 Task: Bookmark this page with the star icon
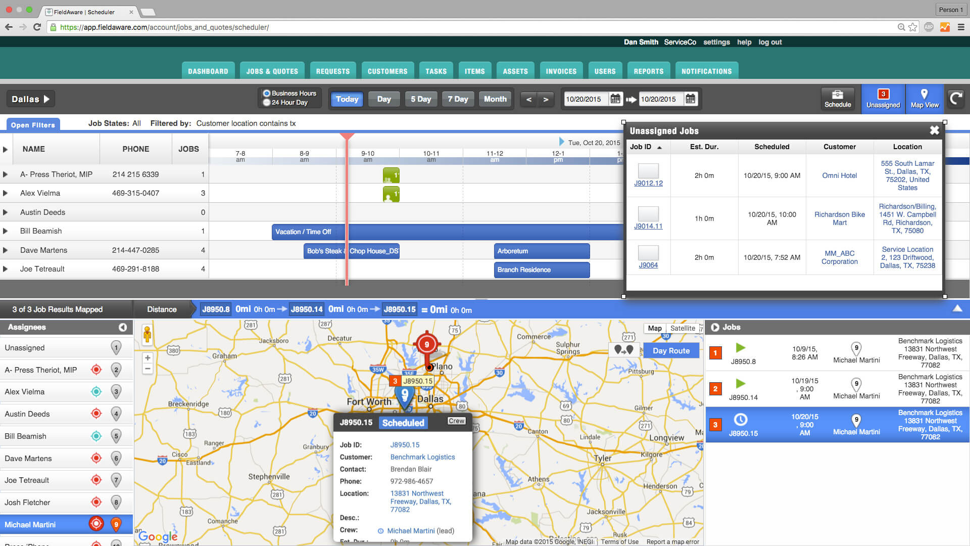[913, 27]
